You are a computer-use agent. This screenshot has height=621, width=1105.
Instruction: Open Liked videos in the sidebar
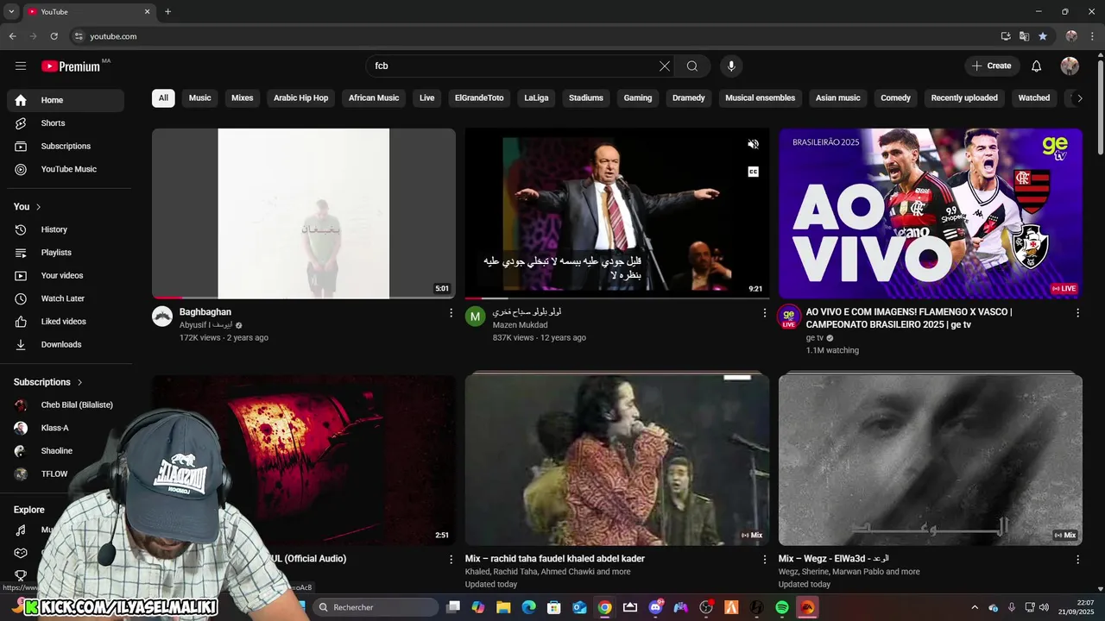66,322
